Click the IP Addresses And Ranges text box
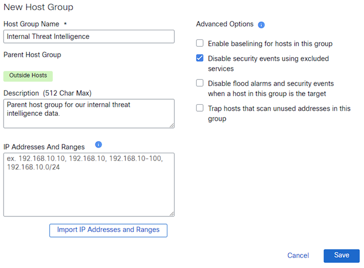364x268 pixels. [x=89, y=185]
